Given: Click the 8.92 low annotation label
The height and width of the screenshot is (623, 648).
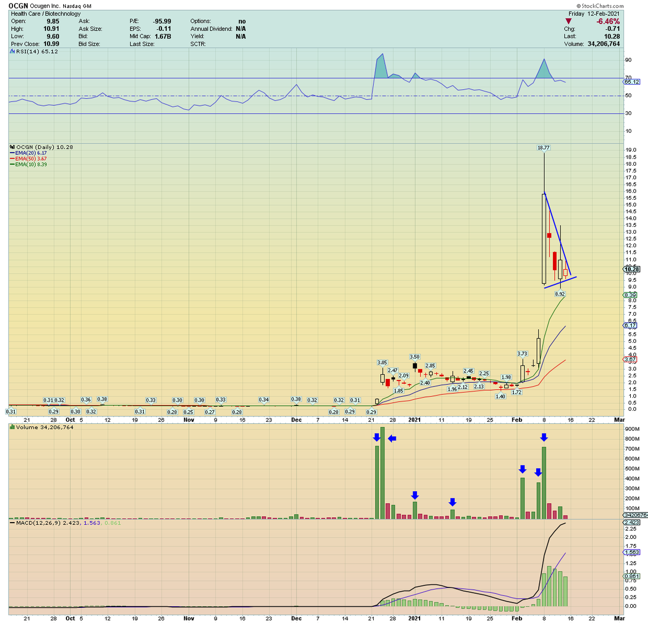Looking at the screenshot, I should (561, 294).
